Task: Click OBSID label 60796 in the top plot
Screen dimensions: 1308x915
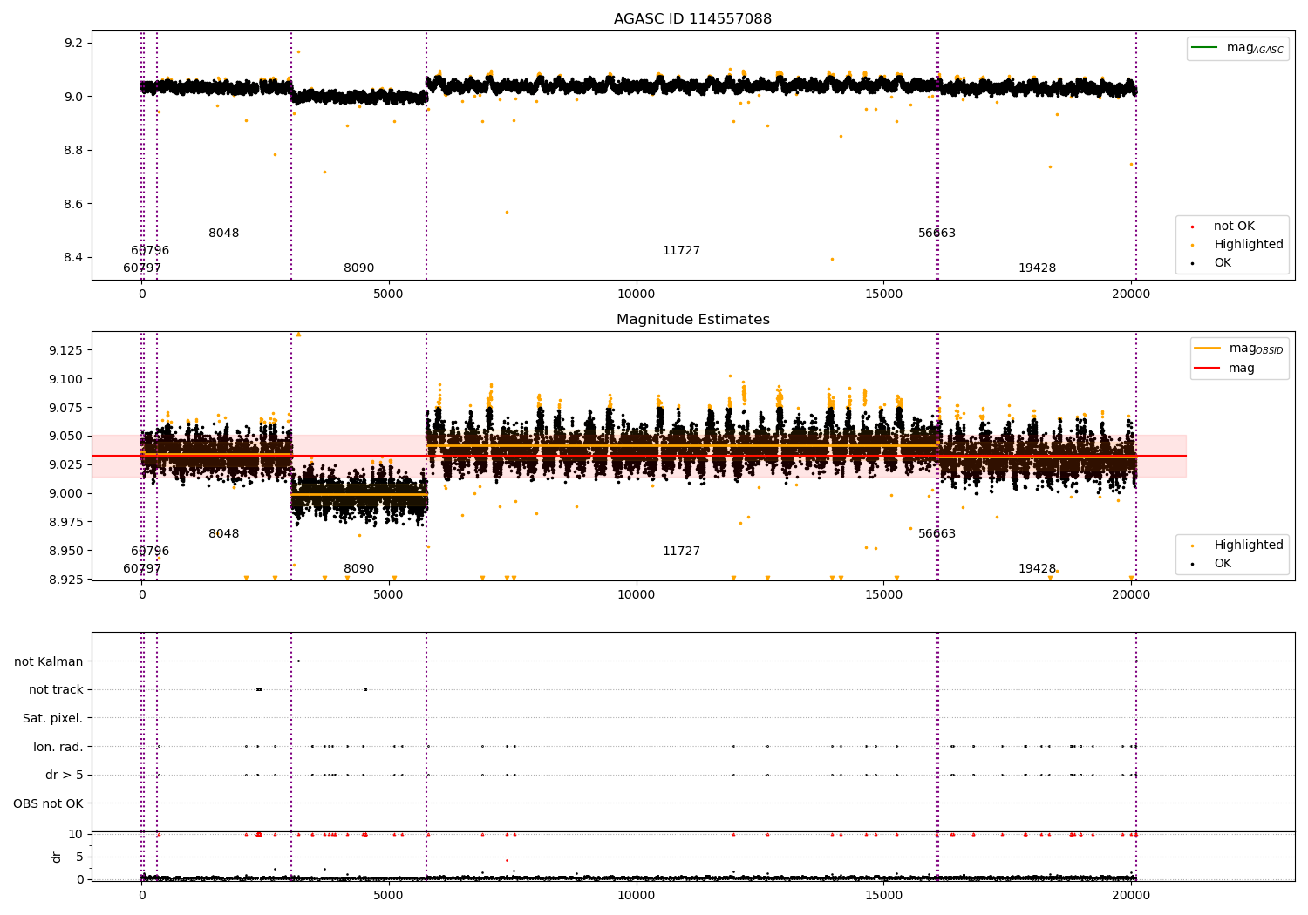Action: pos(150,251)
